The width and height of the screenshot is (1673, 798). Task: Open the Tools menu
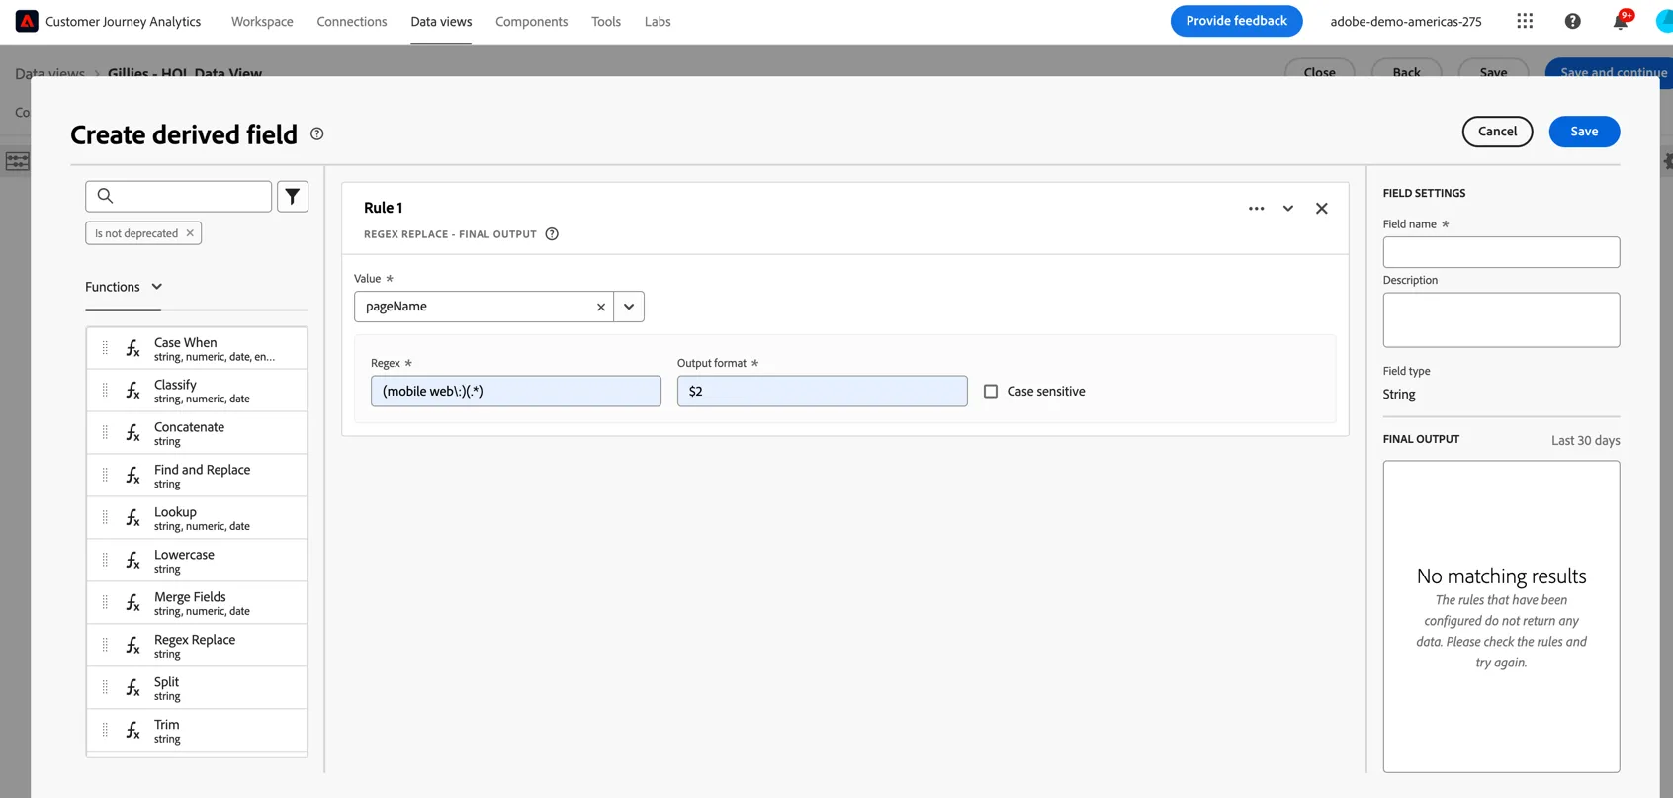[606, 21]
